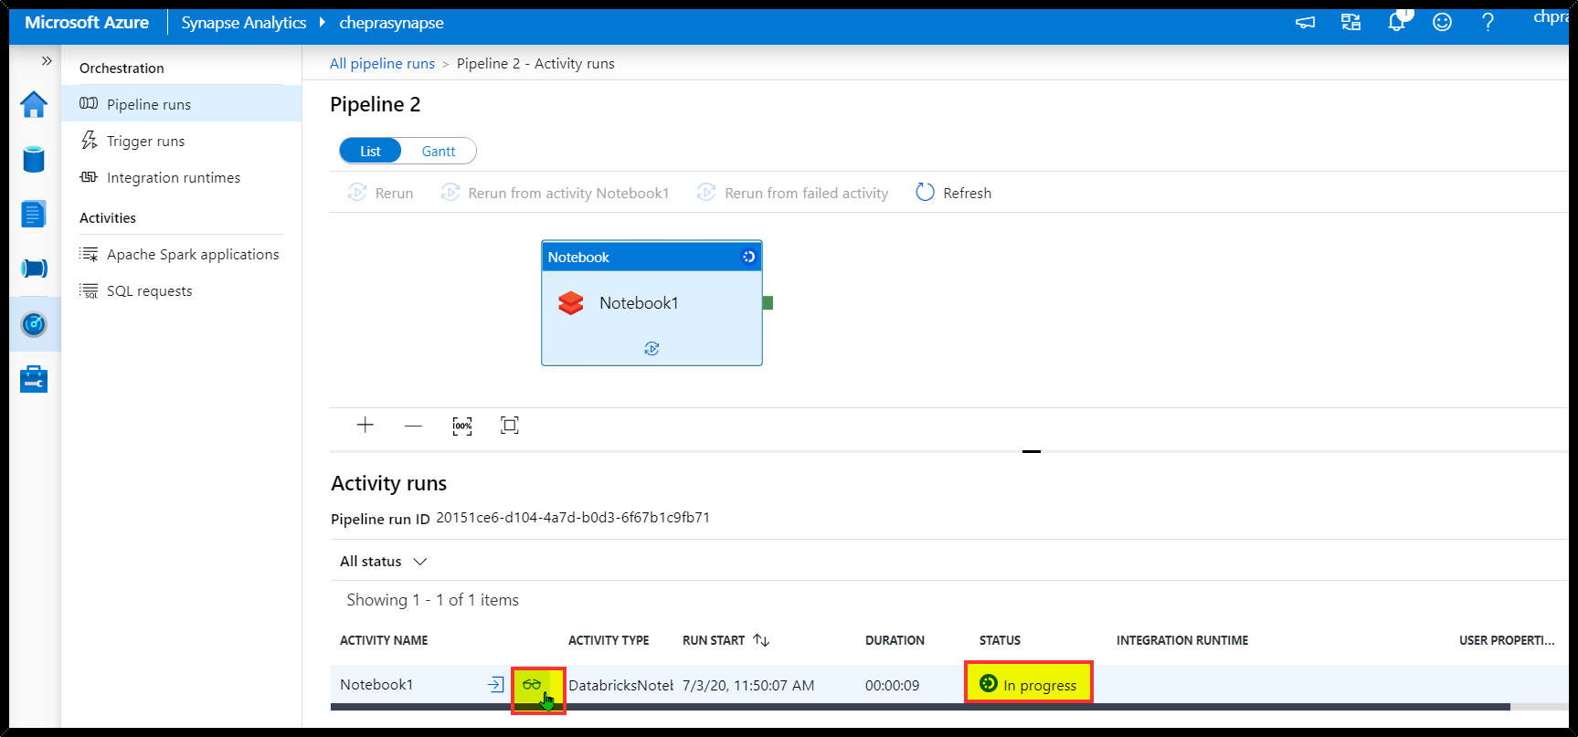Click the cheprasynapse workspace name
1578x737 pixels.
pos(391,23)
